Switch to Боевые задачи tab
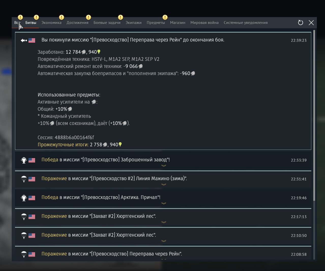This screenshot has width=325, height=271. coord(107,23)
